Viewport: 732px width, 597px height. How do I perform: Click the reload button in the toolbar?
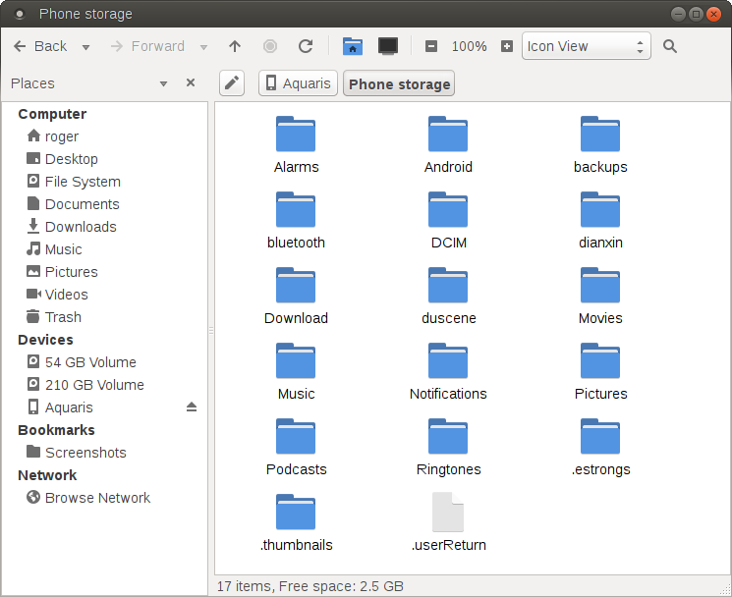pos(306,46)
